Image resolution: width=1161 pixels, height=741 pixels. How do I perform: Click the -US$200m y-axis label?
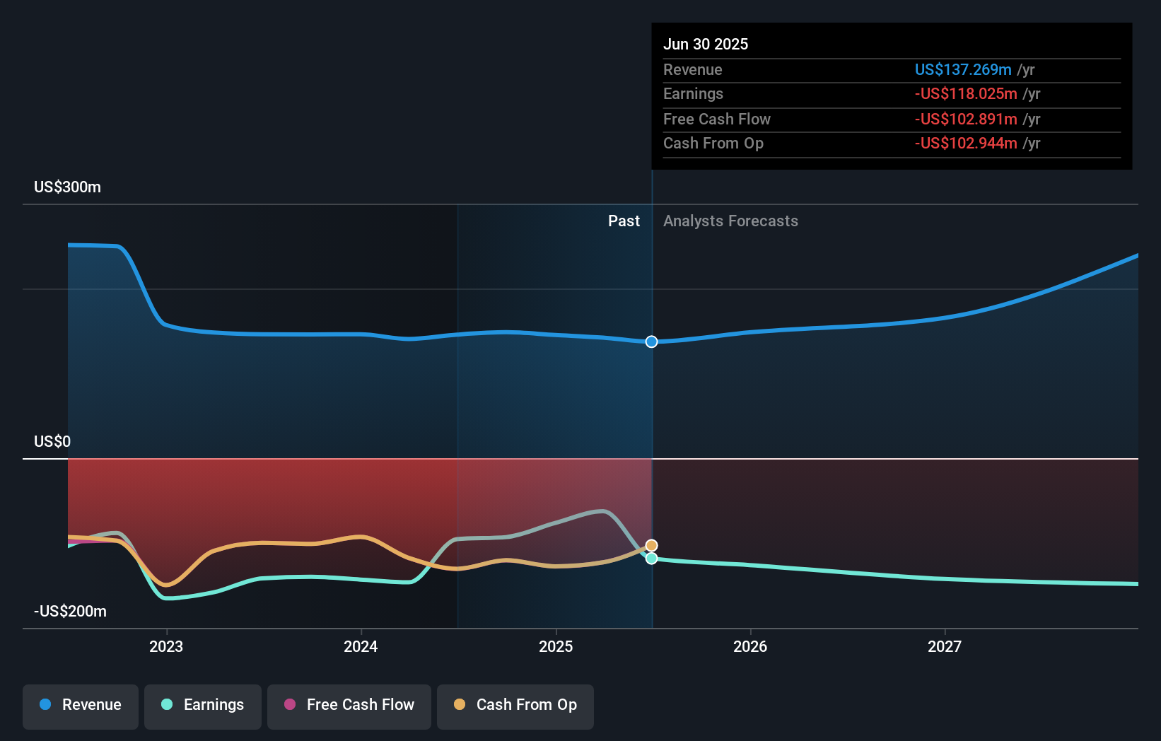point(70,611)
